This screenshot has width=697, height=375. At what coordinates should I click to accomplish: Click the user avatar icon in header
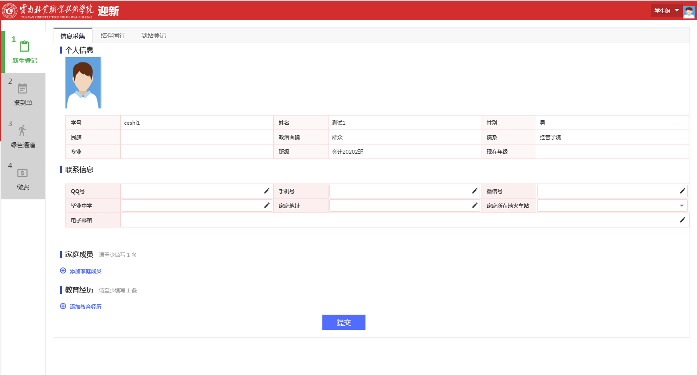(x=689, y=11)
